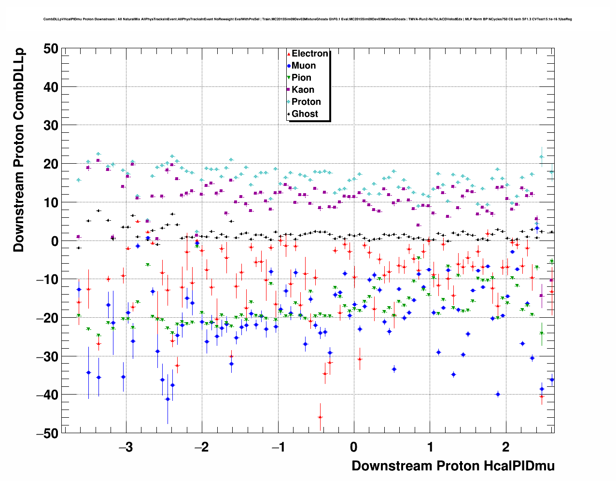Click the Y-axis tick label 50
The image size is (616, 481).
[x=50, y=48]
